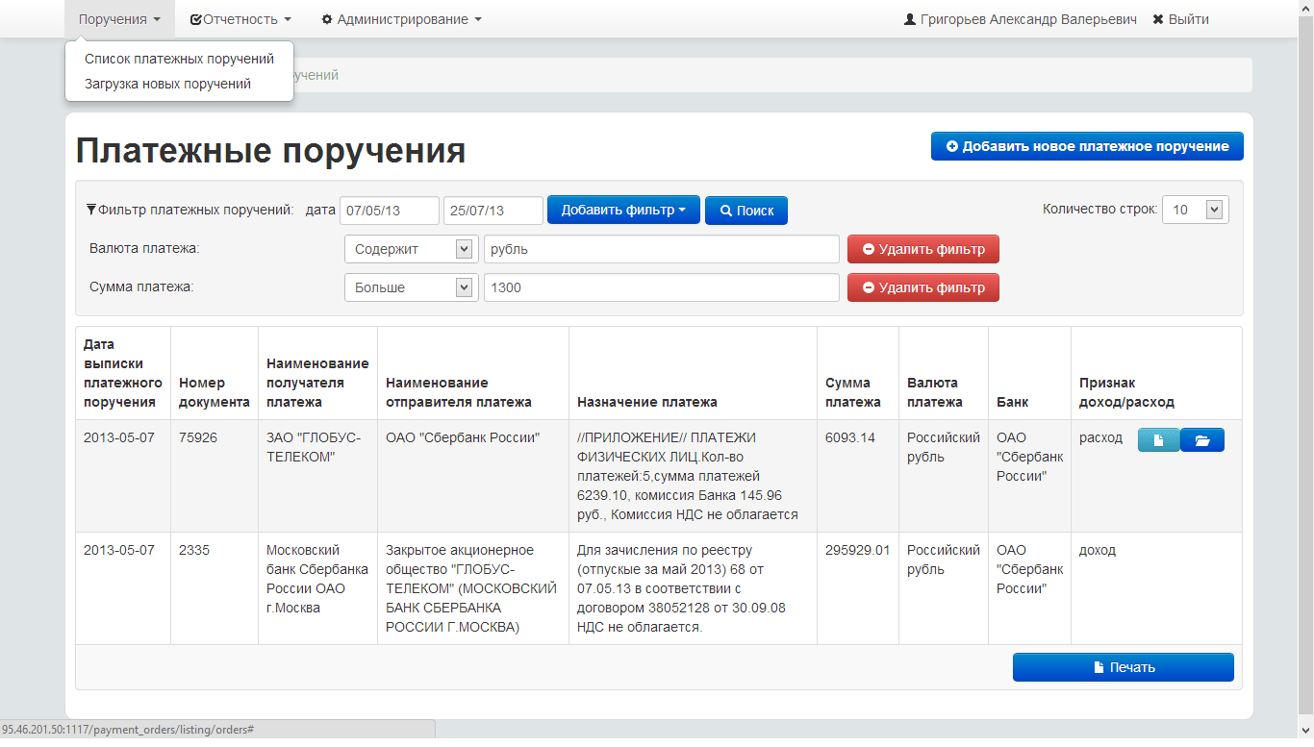Click the 1300 amount filter value field
Viewport: 1314px width, 747px height.
662,287
